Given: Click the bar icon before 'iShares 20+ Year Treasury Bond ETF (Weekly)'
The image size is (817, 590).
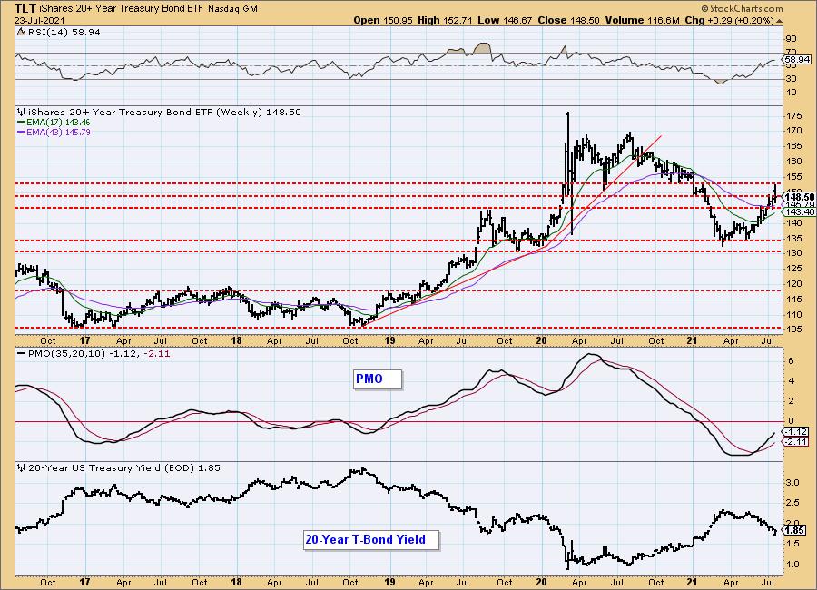Looking at the screenshot, I should click(22, 112).
